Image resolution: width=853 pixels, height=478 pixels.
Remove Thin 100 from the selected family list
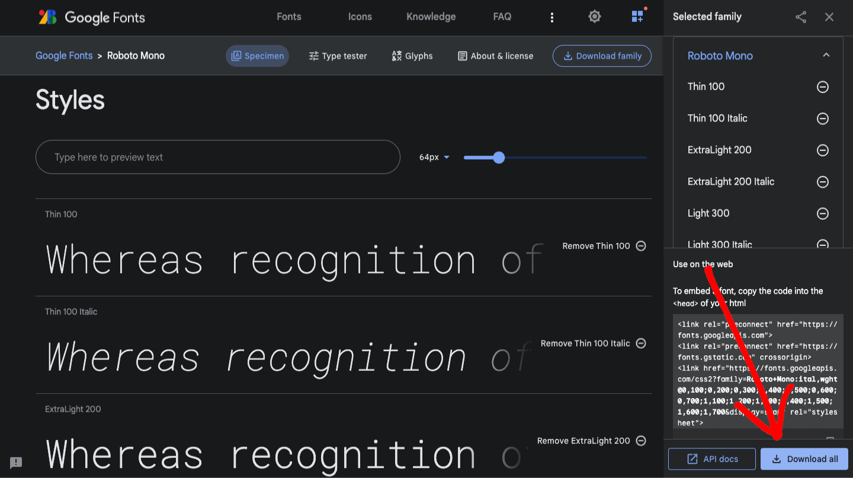coord(823,87)
